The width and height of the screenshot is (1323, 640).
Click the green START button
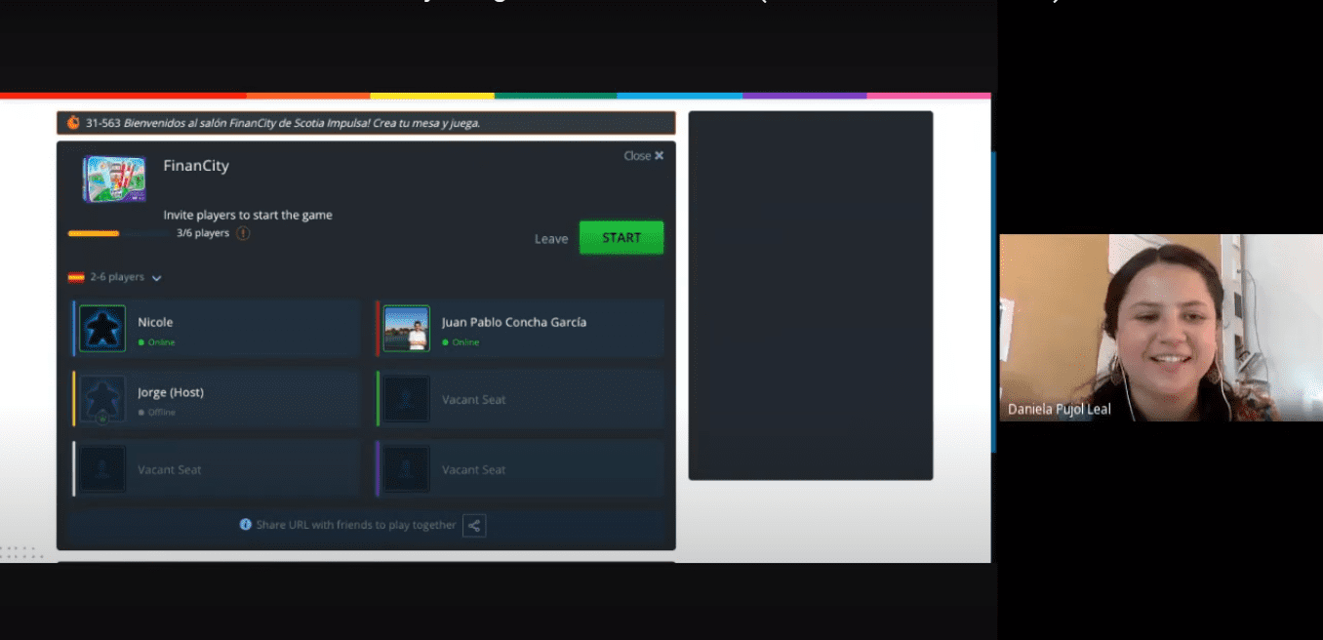coord(621,238)
